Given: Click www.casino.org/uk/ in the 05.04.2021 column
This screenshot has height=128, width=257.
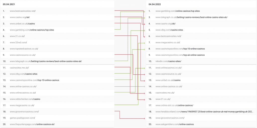Looking at the screenshot, I should [20, 17].
